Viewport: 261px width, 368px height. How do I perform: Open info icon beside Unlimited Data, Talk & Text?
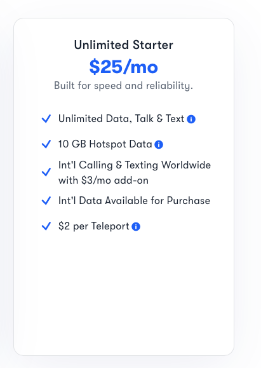(x=191, y=119)
